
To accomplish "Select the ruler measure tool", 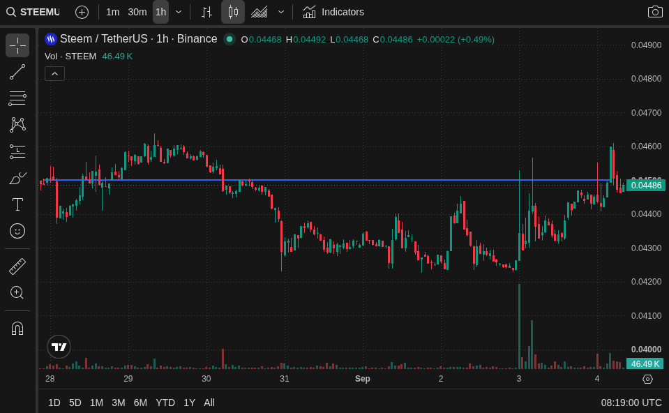I will (17, 266).
